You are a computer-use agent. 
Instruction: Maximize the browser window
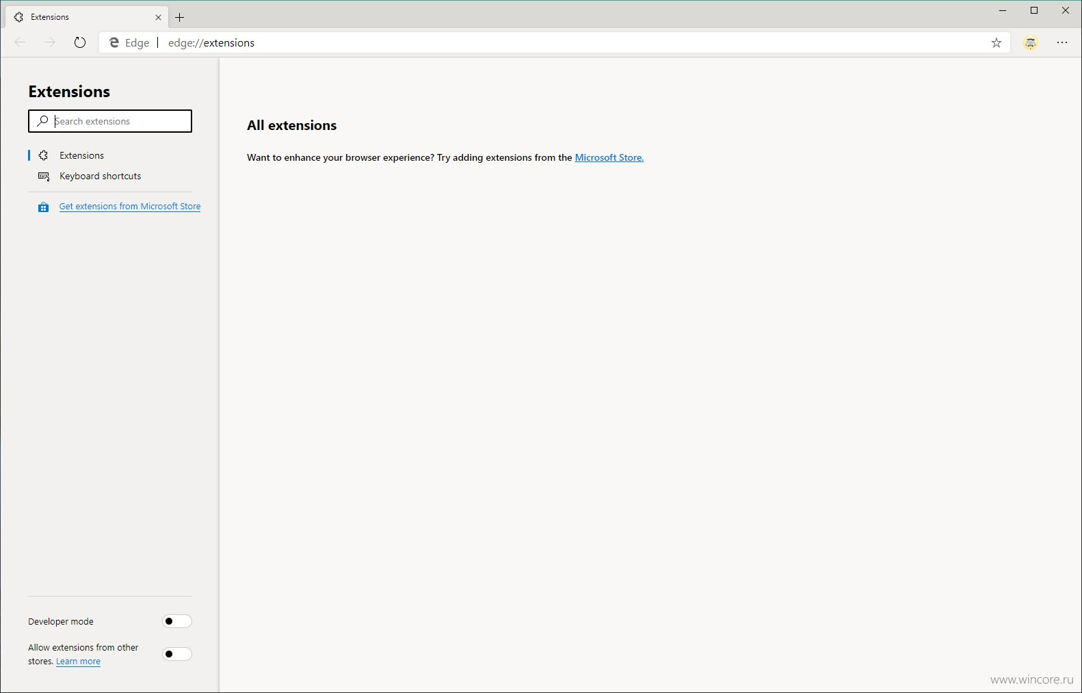click(1034, 10)
